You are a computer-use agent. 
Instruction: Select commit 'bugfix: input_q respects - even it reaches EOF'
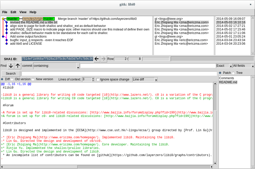42,40
